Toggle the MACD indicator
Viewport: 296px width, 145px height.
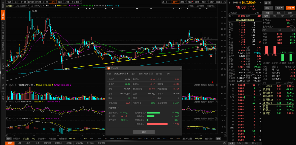point(72,139)
